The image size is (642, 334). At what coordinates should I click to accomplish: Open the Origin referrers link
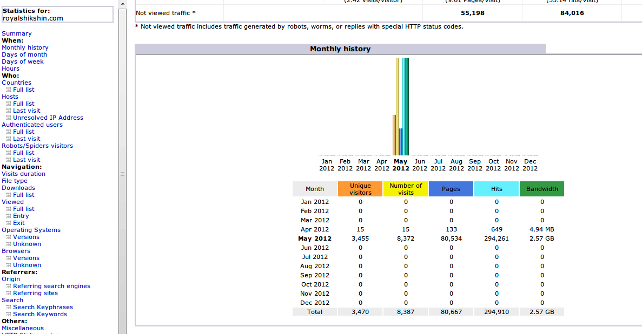coord(11,279)
